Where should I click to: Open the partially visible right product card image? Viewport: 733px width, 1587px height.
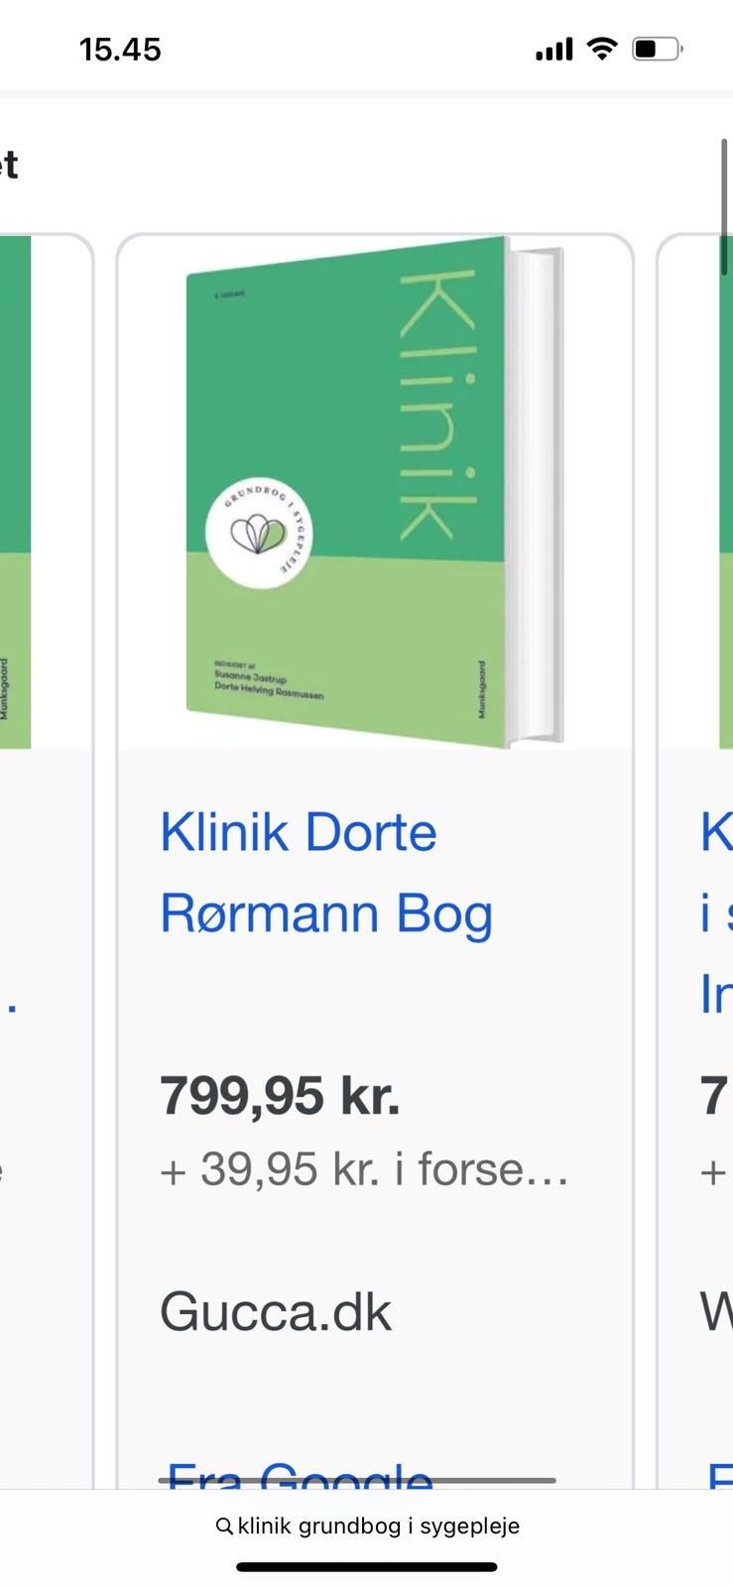click(x=725, y=492)
